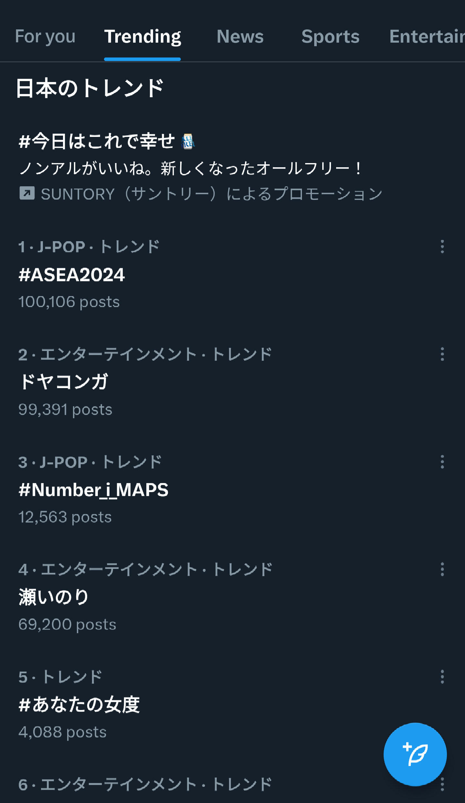The height and width of the screenshot is (803, 465).
Task: Tap the All-Free can emoji in hashtag
Action: click(x=188, y=141)
